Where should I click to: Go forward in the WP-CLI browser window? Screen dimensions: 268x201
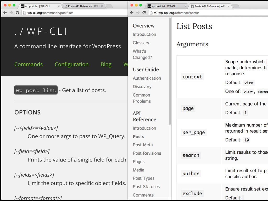pyautogui.click(x=11, y=13)
